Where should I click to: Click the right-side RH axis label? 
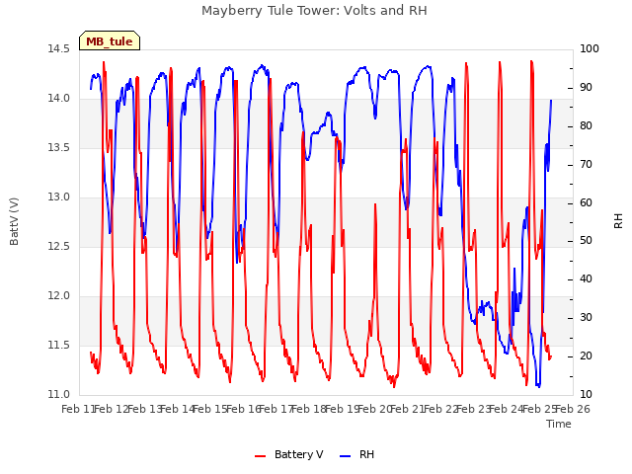tap(618, 221)
